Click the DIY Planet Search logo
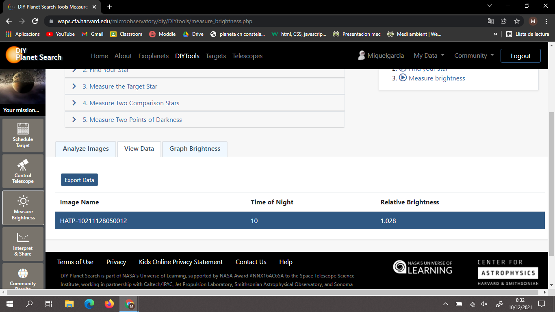The image size is (555, 312). (33, 55)
